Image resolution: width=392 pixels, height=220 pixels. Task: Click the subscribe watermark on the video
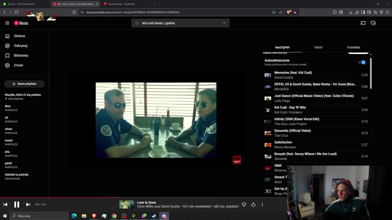tap(237, 160)
